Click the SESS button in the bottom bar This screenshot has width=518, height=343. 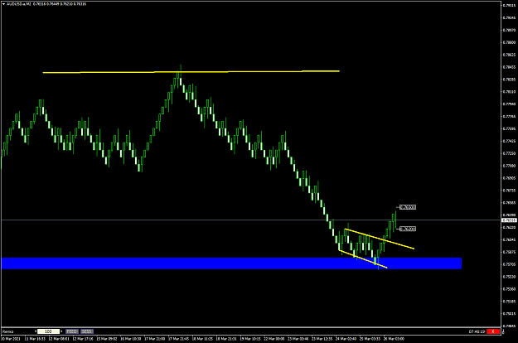pos(87,331)
